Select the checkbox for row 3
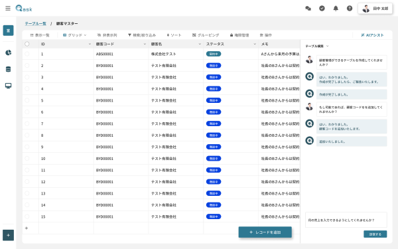398x249 pixels. (27, 77)
